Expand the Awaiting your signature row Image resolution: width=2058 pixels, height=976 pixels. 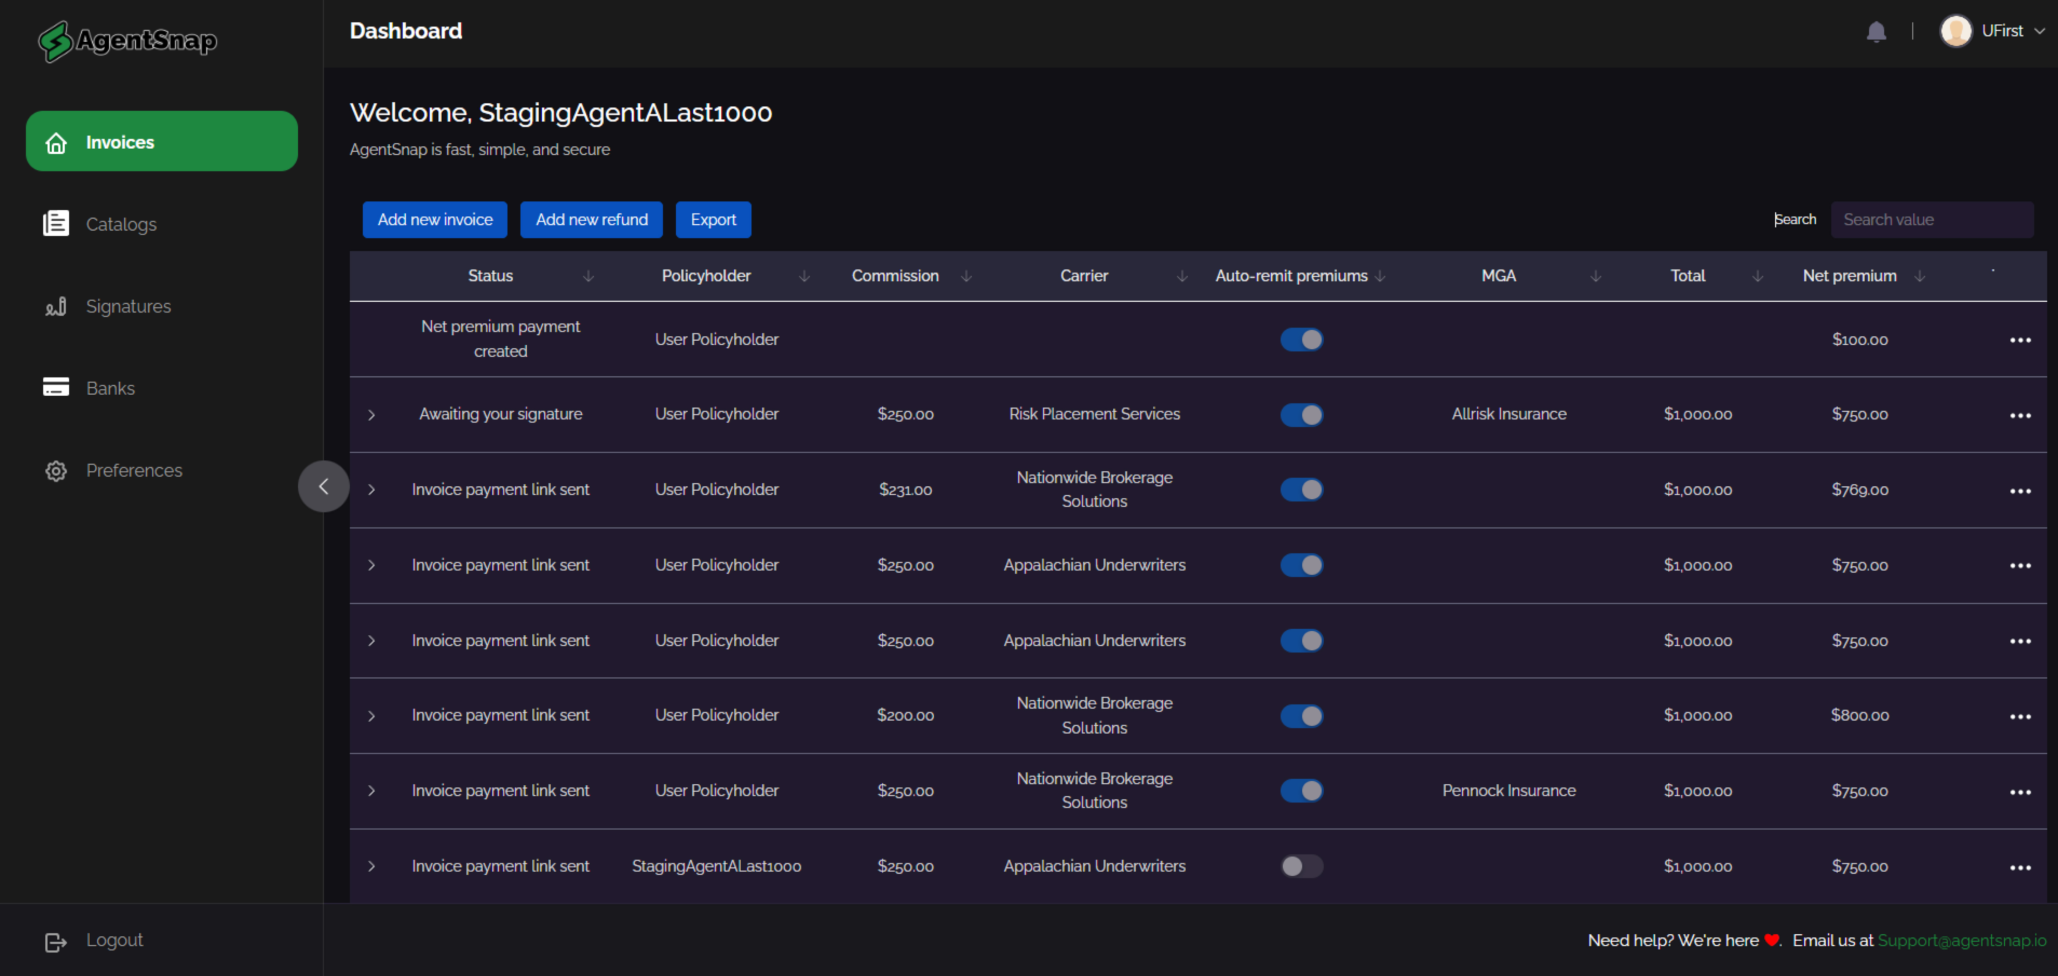372,415
